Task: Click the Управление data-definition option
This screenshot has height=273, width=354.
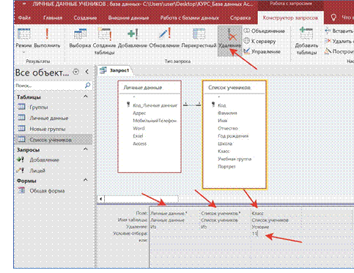Action: (262, 51)
